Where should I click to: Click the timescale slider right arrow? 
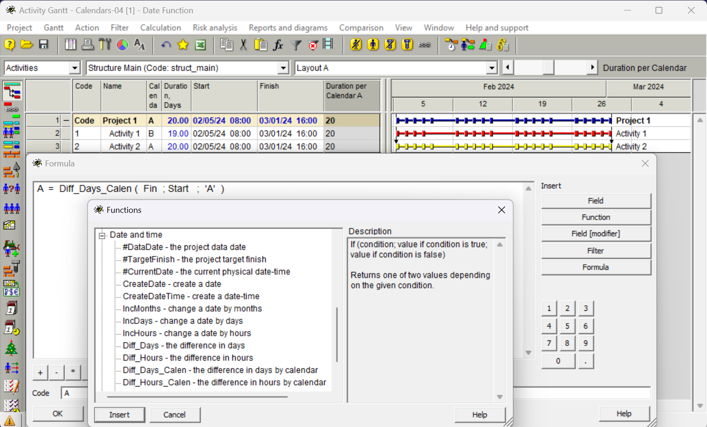[592, 68]
